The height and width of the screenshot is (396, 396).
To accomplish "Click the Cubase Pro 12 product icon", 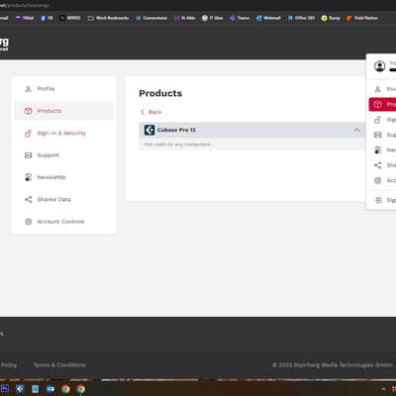I will point(149,130).
